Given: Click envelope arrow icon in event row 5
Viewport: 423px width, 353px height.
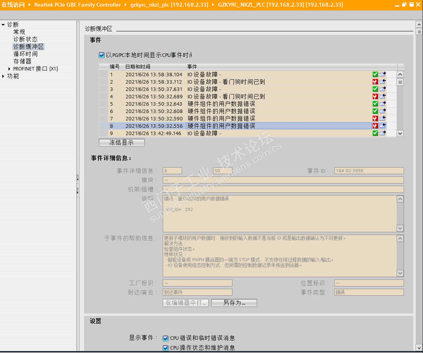Looking at the screenshot, I should click(x=383, y=104).
